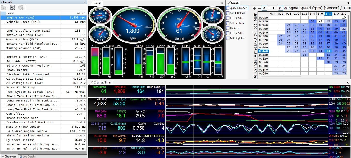The height and width of the screenshot is (158, 351).
Task: Click the KR knock retard bar gauge
Action: point(95,61)
